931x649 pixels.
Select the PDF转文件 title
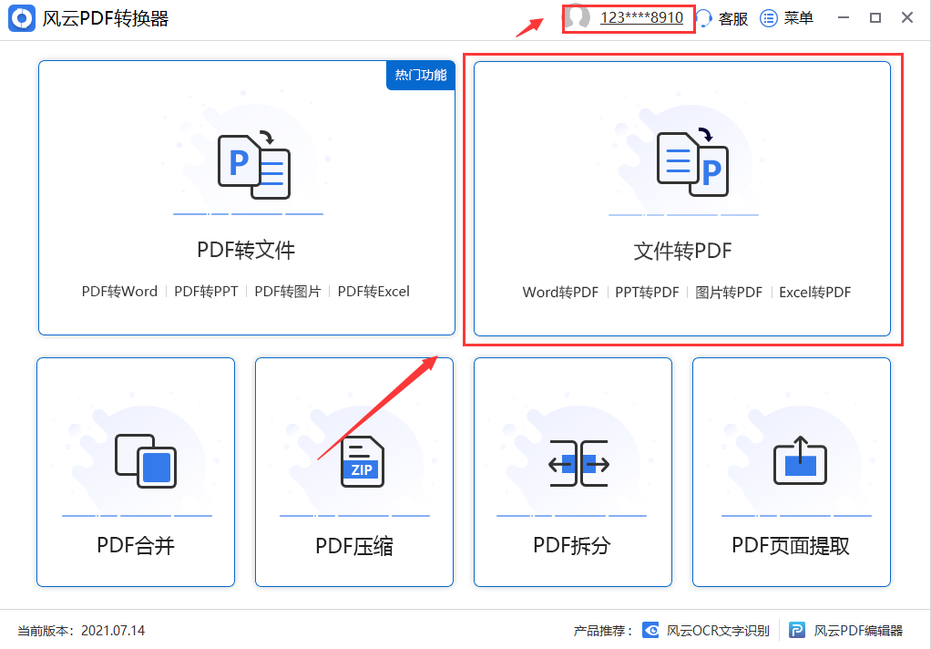click(x=246, y=250)
